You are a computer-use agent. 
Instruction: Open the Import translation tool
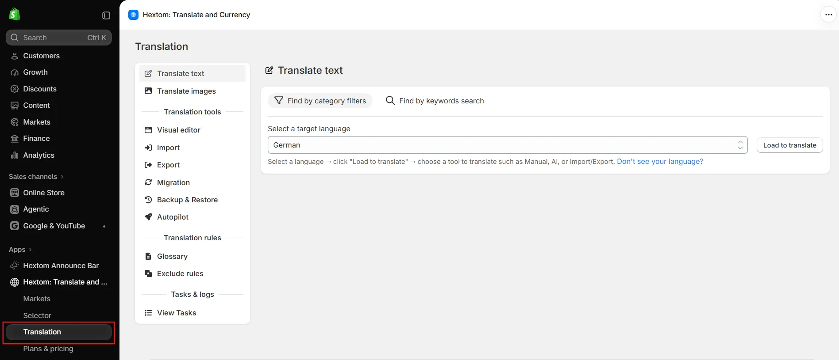coord(192,148)
